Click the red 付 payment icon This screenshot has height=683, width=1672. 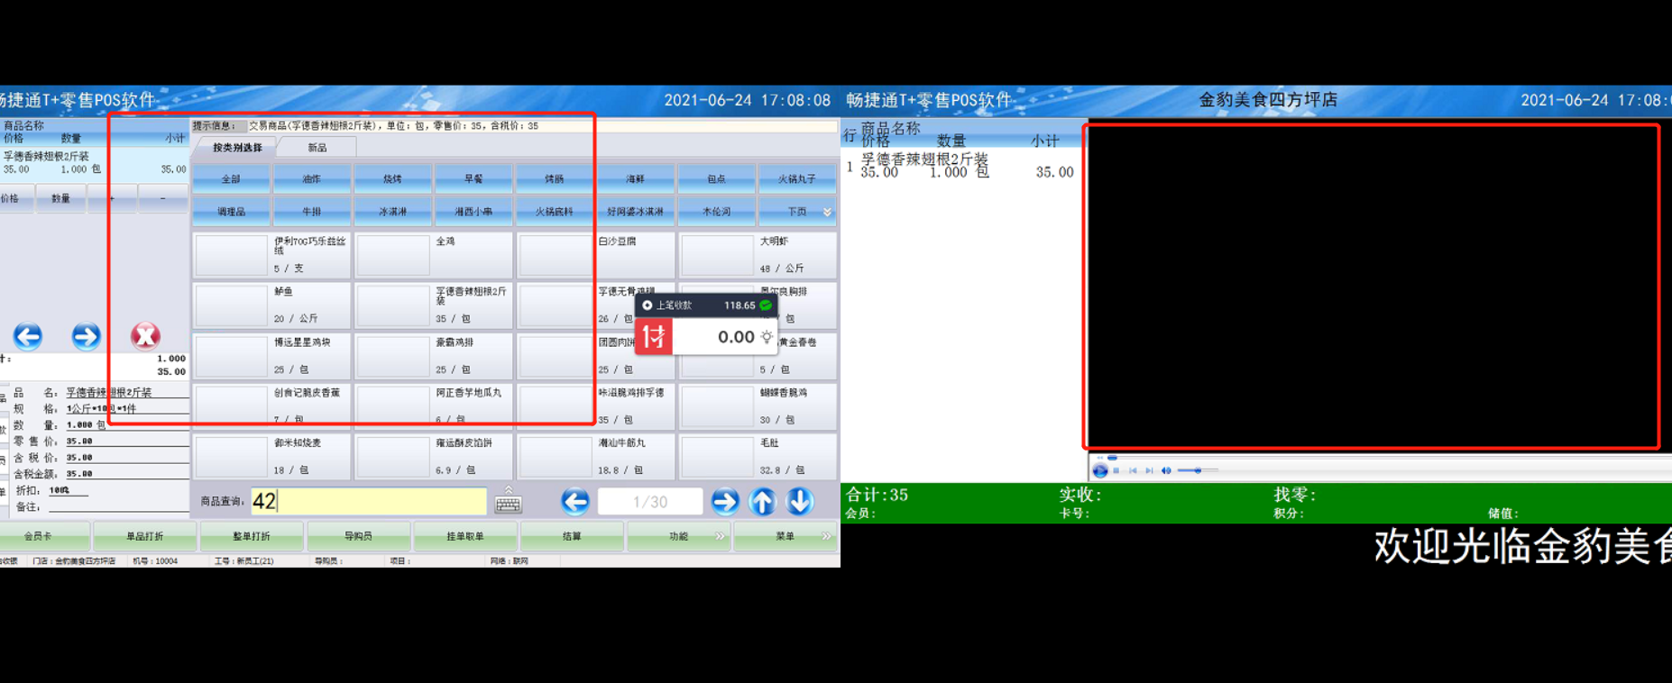pyautogui.click(x=654, y=337)
